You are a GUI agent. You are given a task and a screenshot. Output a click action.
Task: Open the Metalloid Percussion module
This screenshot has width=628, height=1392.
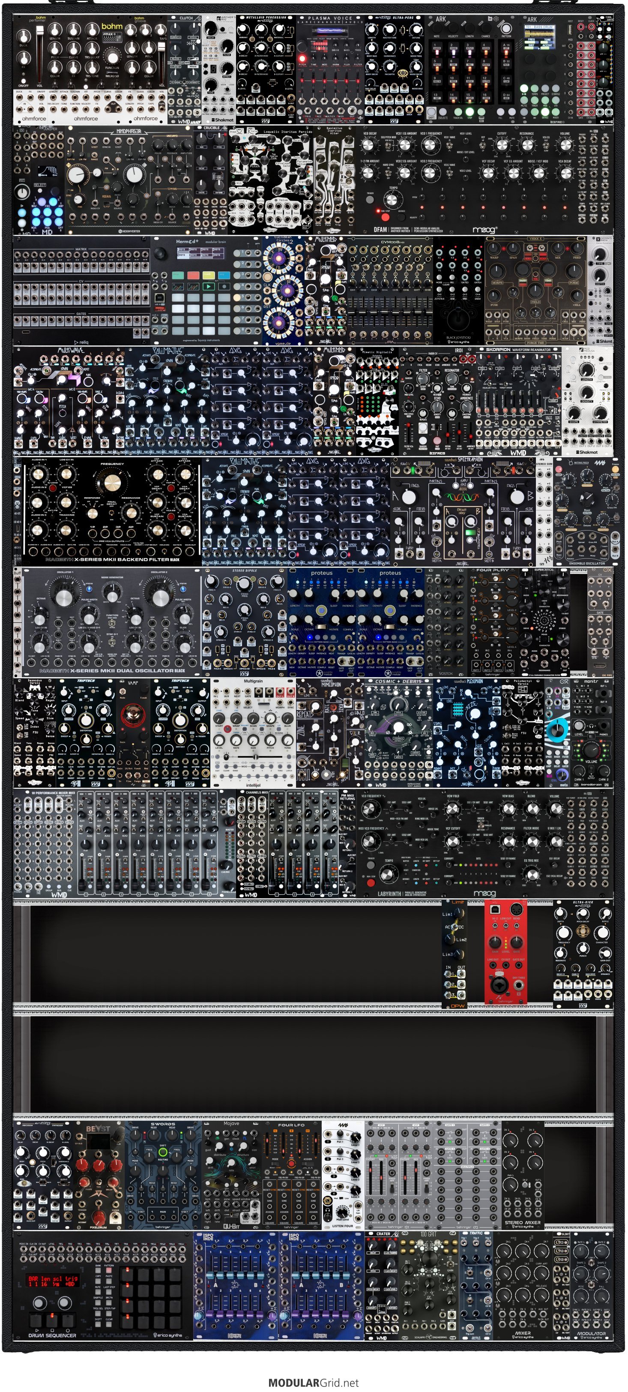(266, 70)
